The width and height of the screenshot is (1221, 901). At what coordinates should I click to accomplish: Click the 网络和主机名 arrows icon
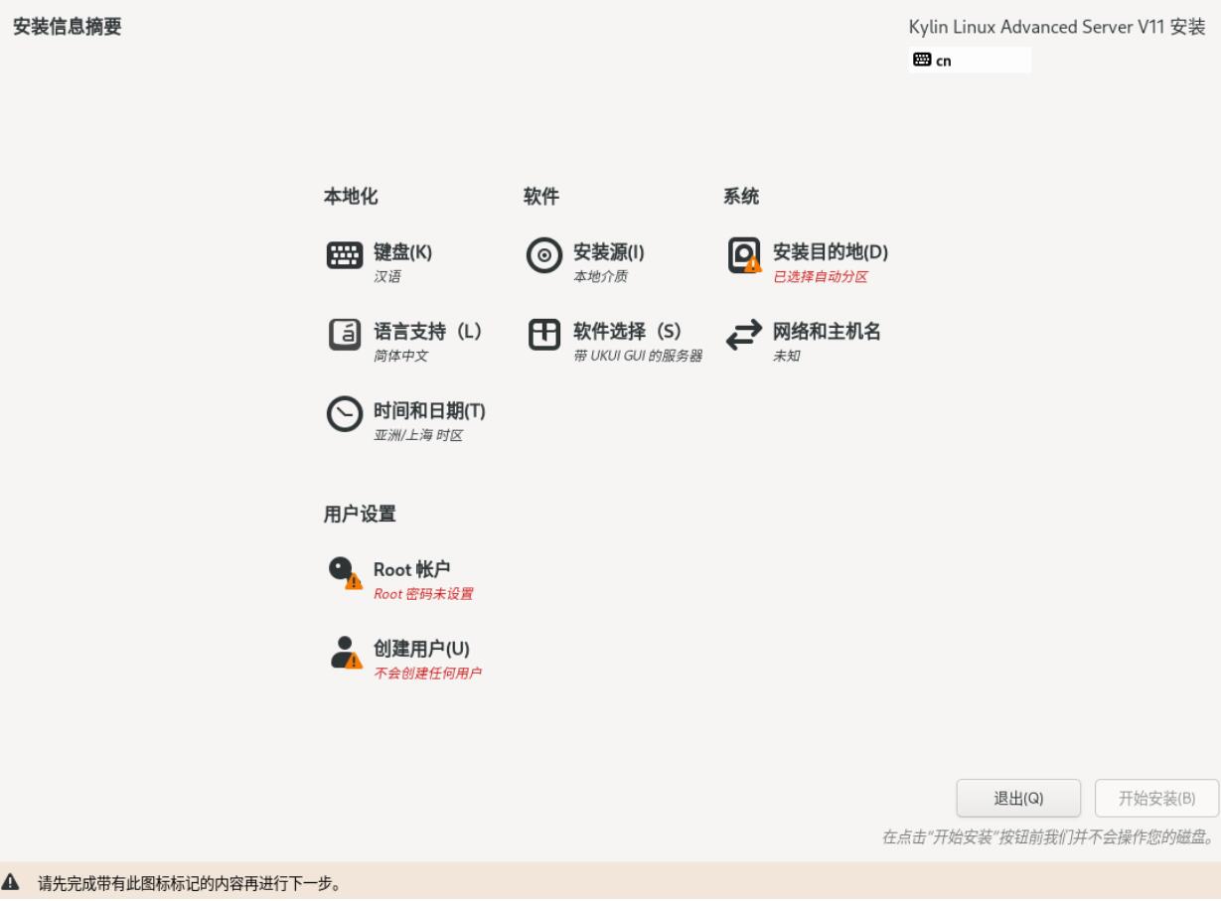(744, 336)
